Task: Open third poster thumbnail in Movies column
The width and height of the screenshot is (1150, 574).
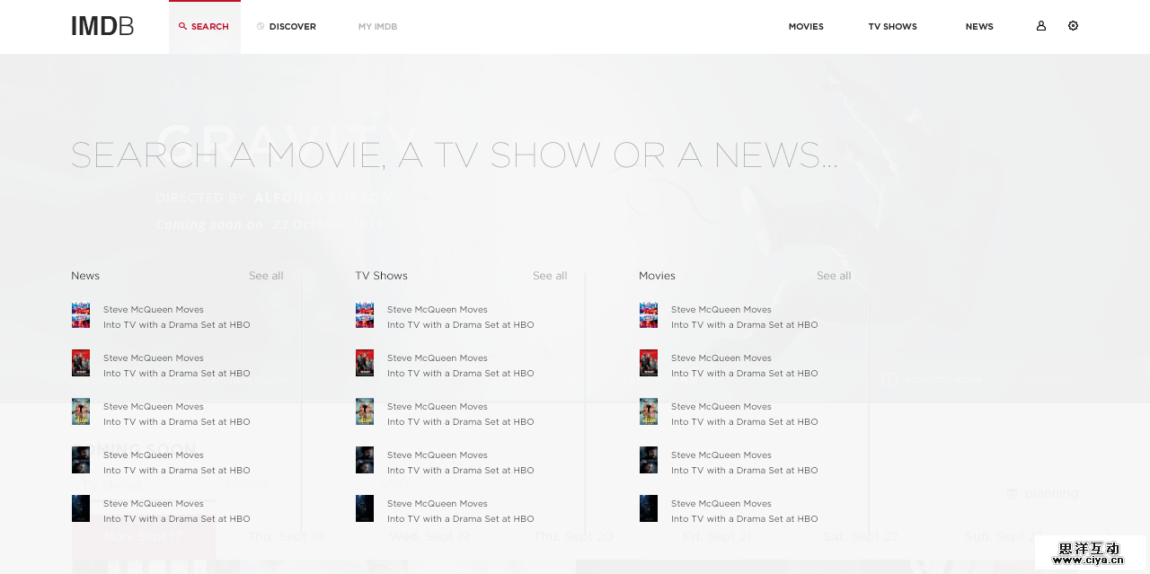Action: 649,411
